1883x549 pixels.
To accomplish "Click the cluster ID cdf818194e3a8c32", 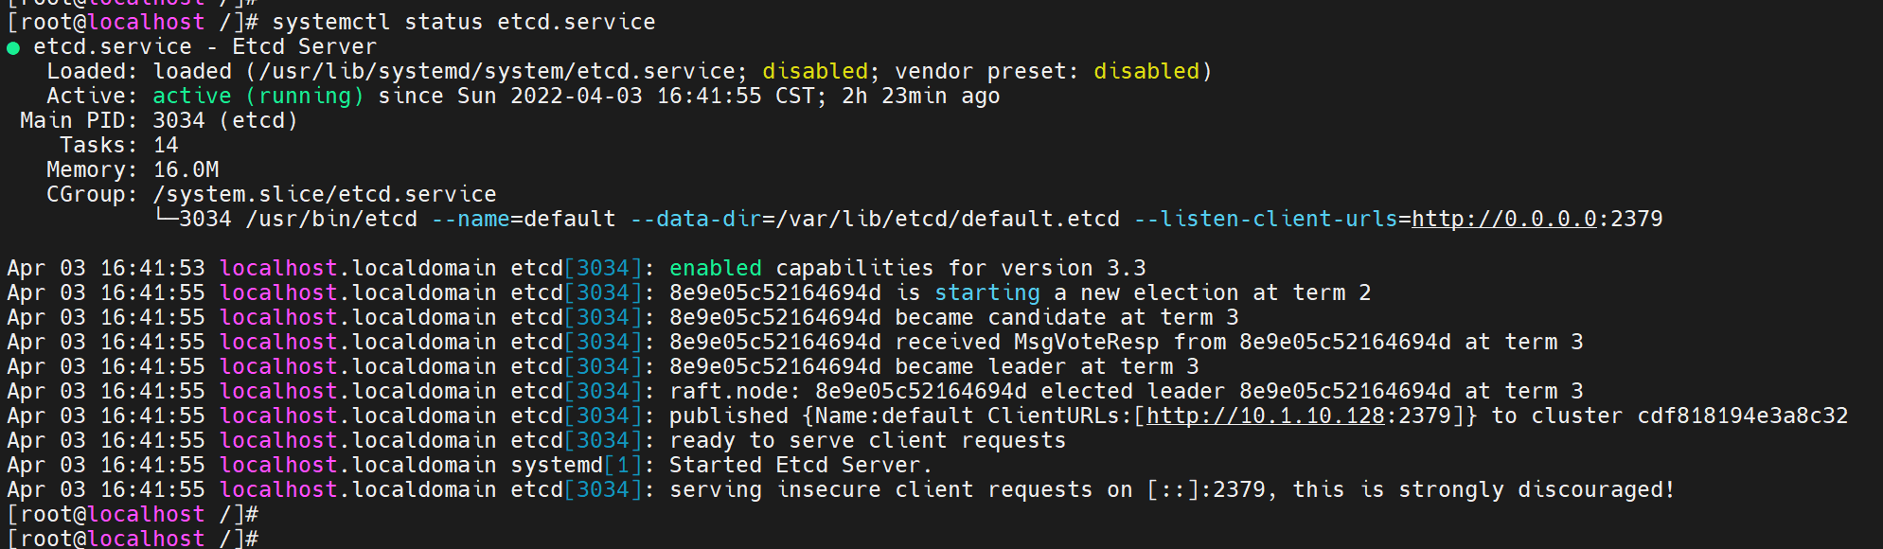I will coord(1743,416).
